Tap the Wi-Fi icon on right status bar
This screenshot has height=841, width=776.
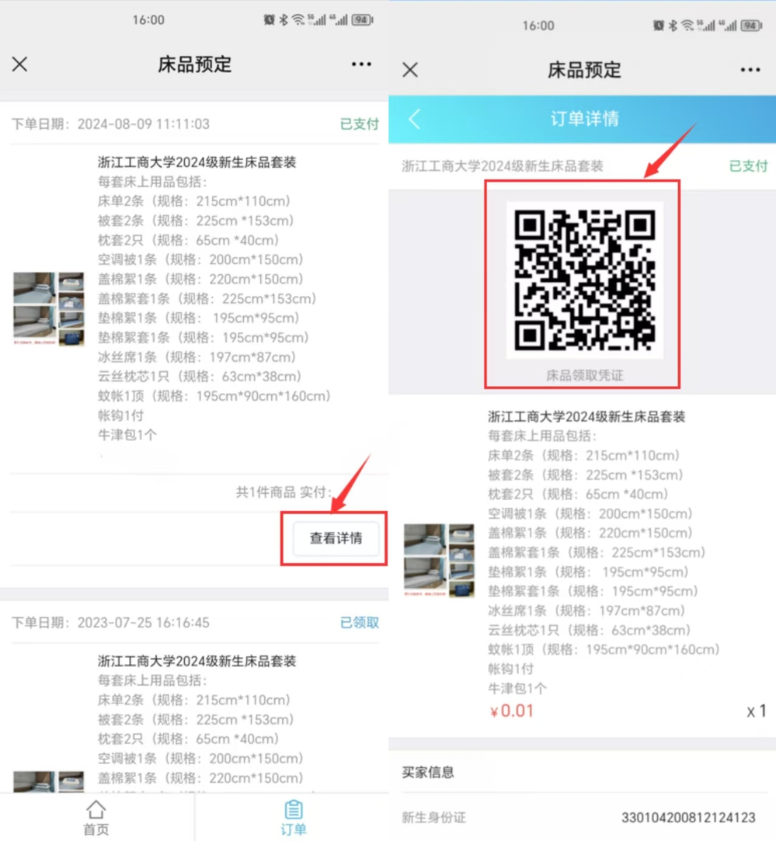[x=687, y=25]
